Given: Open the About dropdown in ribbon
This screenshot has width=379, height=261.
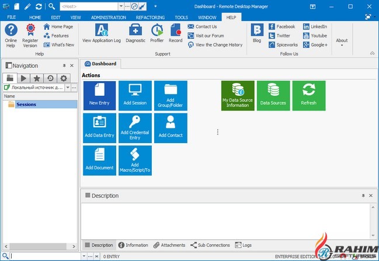Looking at the screenshot, I should tap(342, 42).
